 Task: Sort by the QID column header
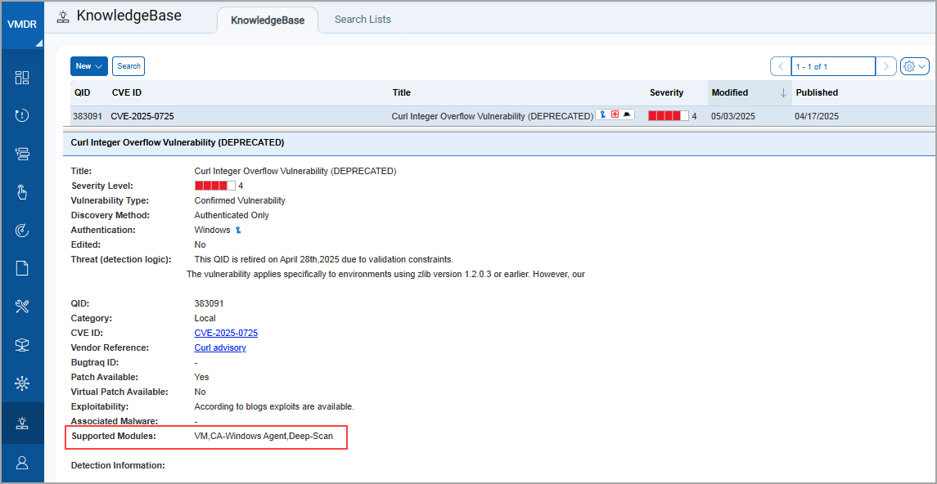coord(82,92)
